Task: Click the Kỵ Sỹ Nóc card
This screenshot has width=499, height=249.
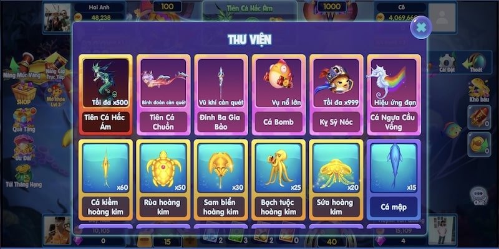Action: point(336,95)
